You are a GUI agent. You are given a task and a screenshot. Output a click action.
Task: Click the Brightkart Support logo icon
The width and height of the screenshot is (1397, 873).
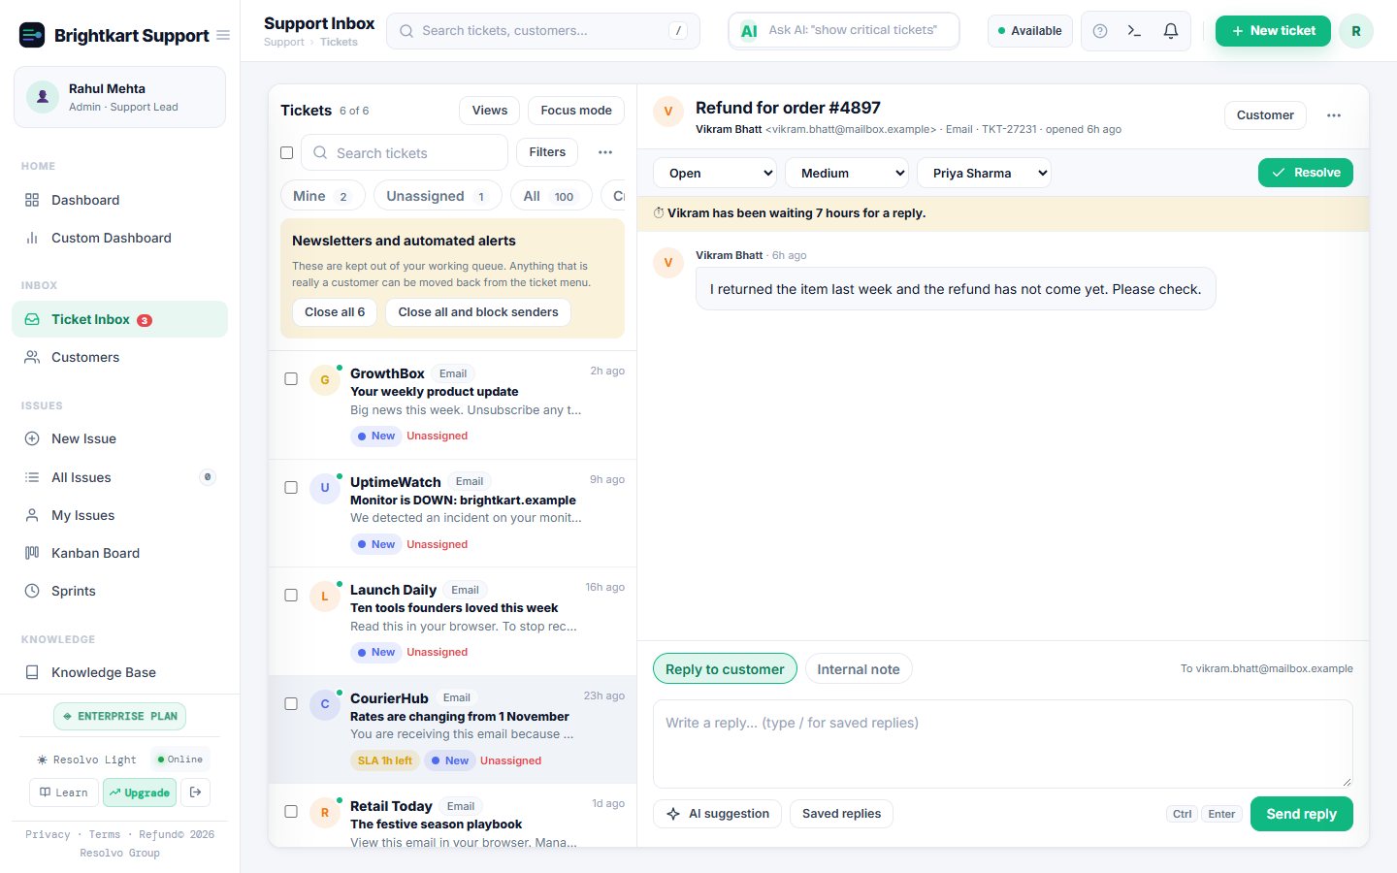pyautogui.click(x=32, y=35)
